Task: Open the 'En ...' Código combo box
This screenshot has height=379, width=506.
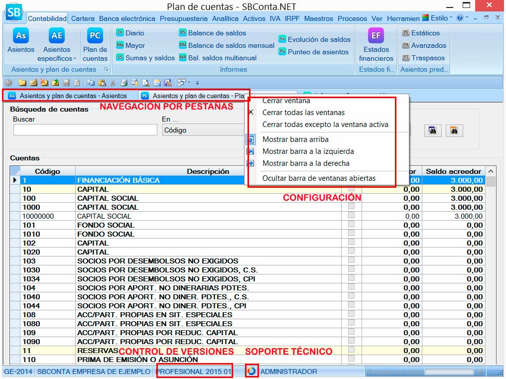Action: [204, 130]
